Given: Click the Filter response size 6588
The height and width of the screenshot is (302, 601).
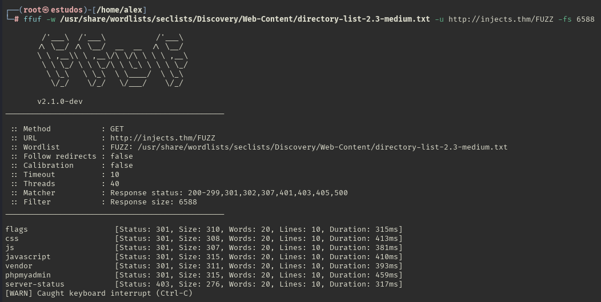Looking at the screenshot, I should (153, 202).
